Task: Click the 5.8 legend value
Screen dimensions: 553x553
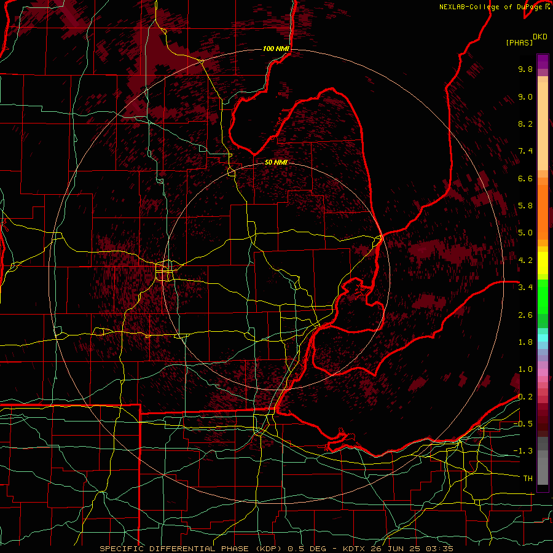Action: pos(525,206)
